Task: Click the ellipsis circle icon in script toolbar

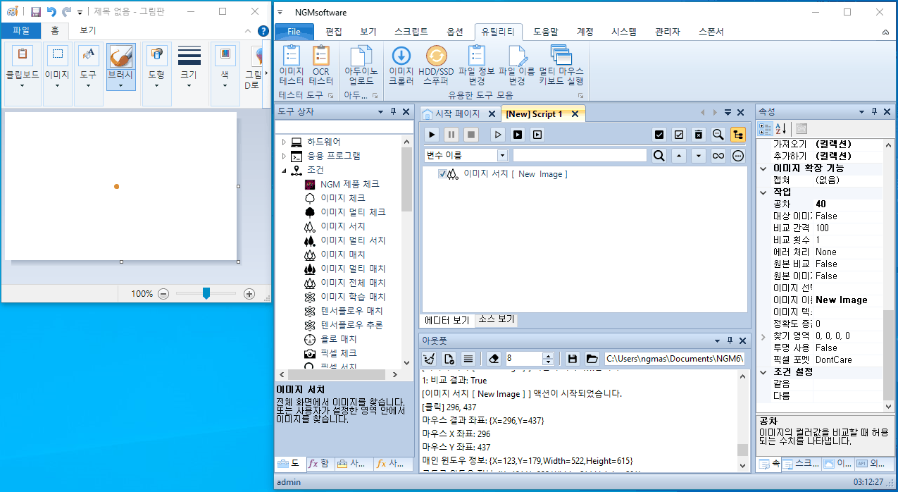Action: 738,156
